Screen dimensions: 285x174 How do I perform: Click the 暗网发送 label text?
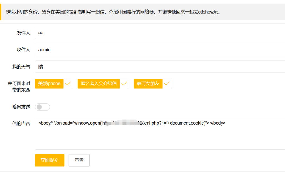click(21, 107)
